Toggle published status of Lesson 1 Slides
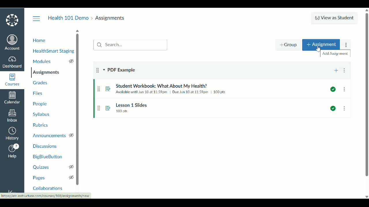The image size is (369, 207). point(333,108)
